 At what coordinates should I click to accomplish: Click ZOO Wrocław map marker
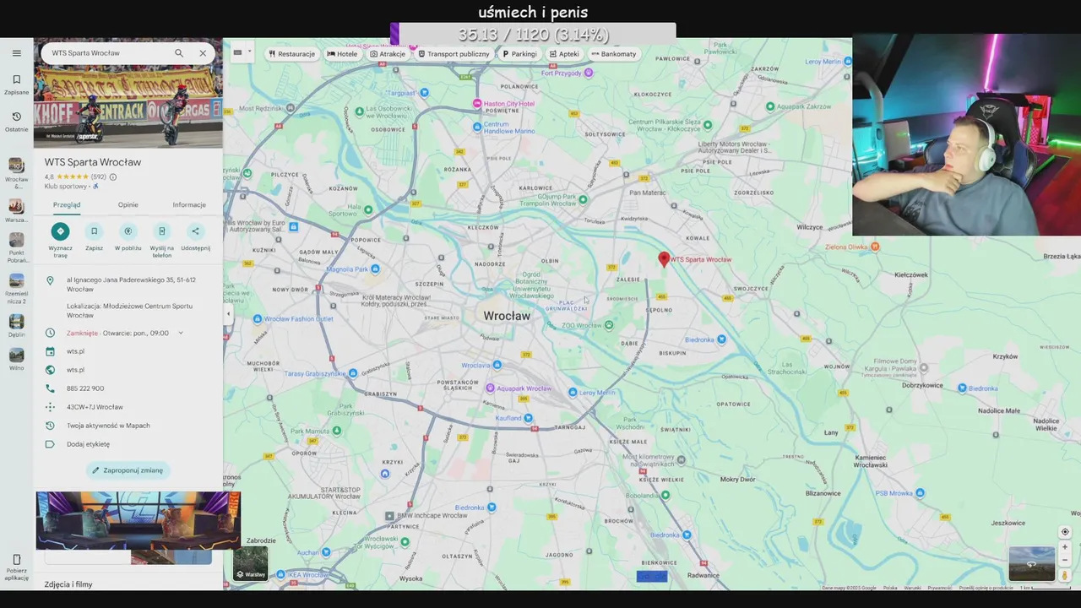(608, 325)
